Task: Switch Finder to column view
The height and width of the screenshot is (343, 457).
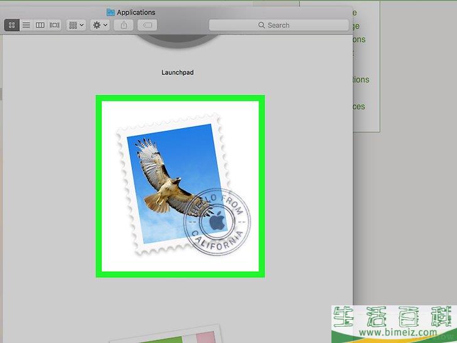Action: point(40,25)
